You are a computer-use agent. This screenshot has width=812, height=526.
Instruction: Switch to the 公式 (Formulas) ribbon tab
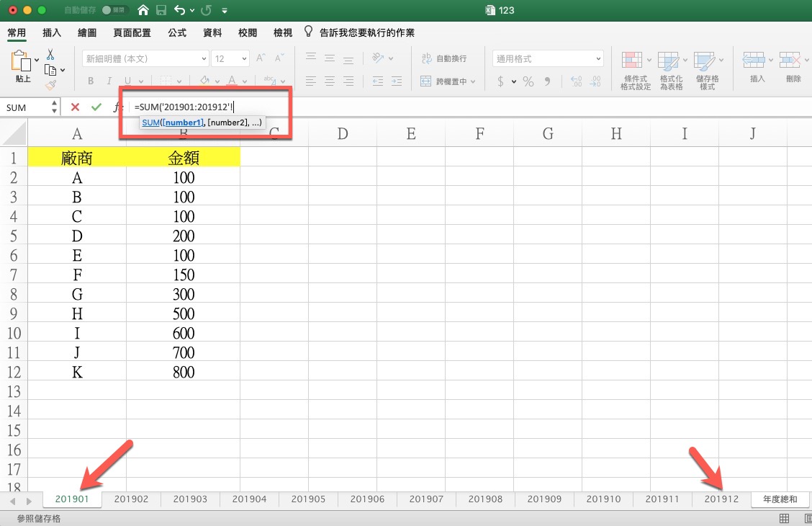177,33
